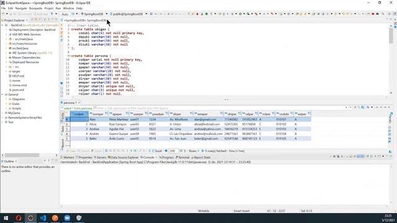Click the 200 fetch size field

(174, 151)
